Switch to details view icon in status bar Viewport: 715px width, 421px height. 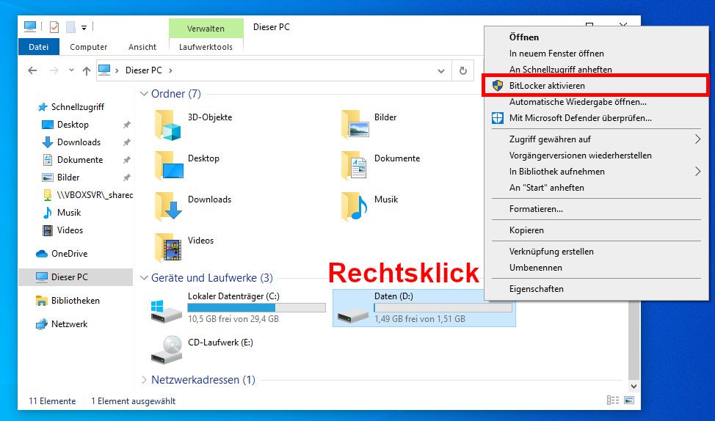tap(613, 400)
